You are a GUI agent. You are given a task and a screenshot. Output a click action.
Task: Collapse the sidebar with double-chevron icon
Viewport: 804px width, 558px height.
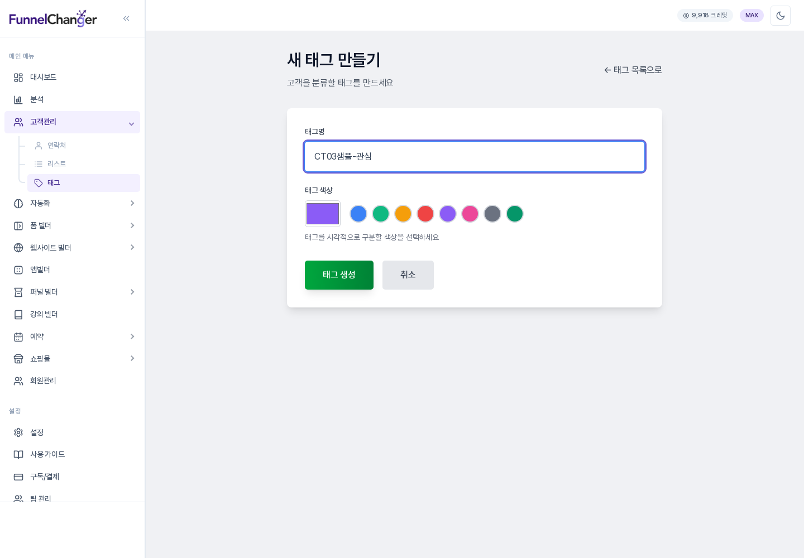pyautogui.click(x=126, y=18)
